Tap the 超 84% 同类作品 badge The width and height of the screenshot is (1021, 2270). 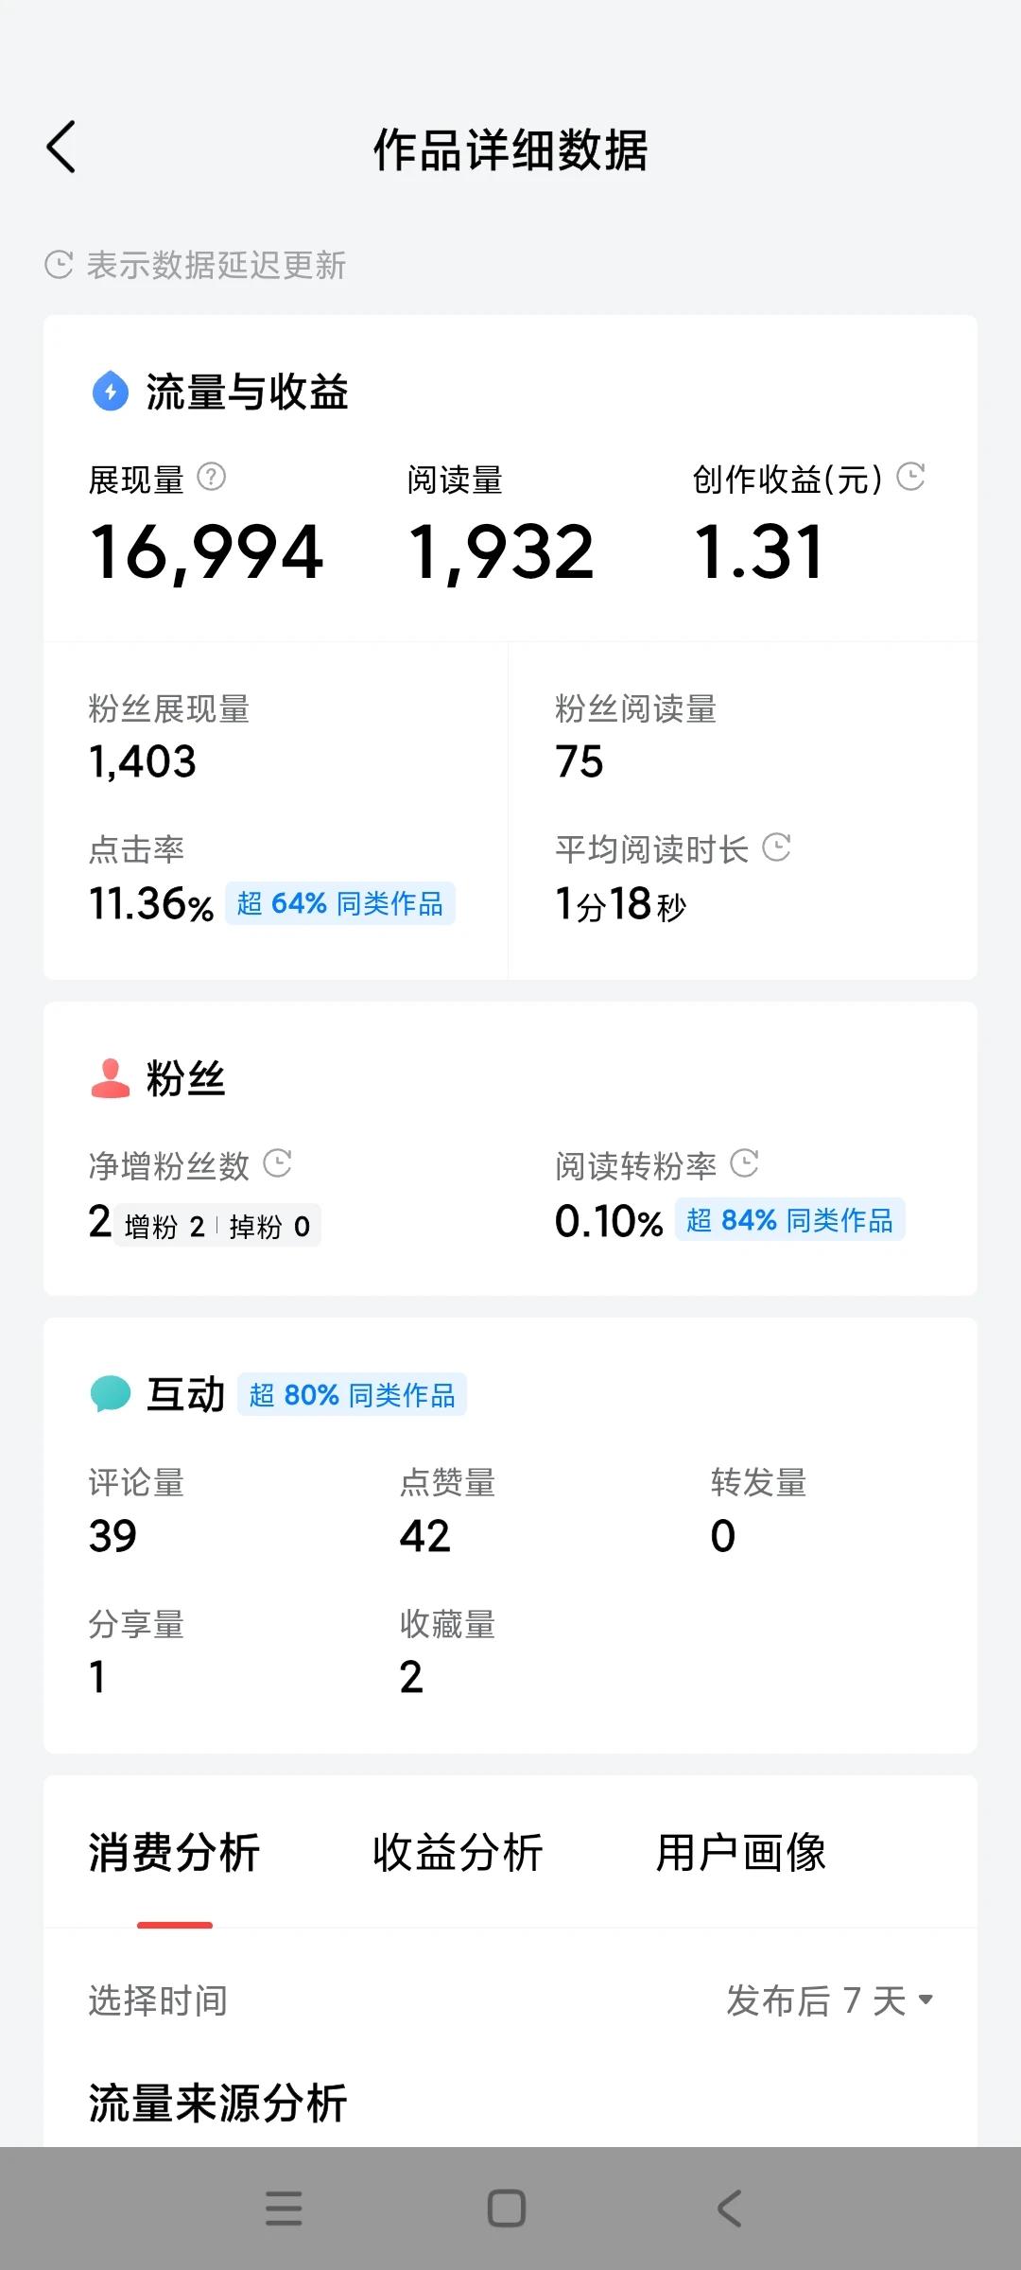tap(790, 1220)
